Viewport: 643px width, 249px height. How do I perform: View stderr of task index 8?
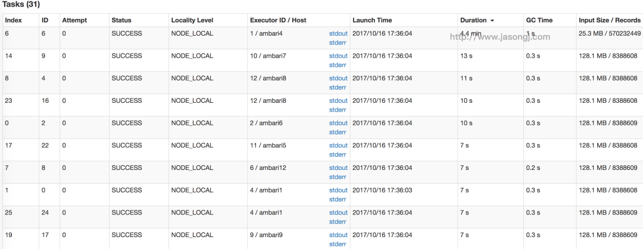[x=338, y=87]
